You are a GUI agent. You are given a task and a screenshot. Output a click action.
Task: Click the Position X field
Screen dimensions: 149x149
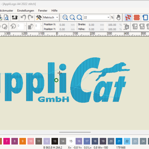[64, 25]
